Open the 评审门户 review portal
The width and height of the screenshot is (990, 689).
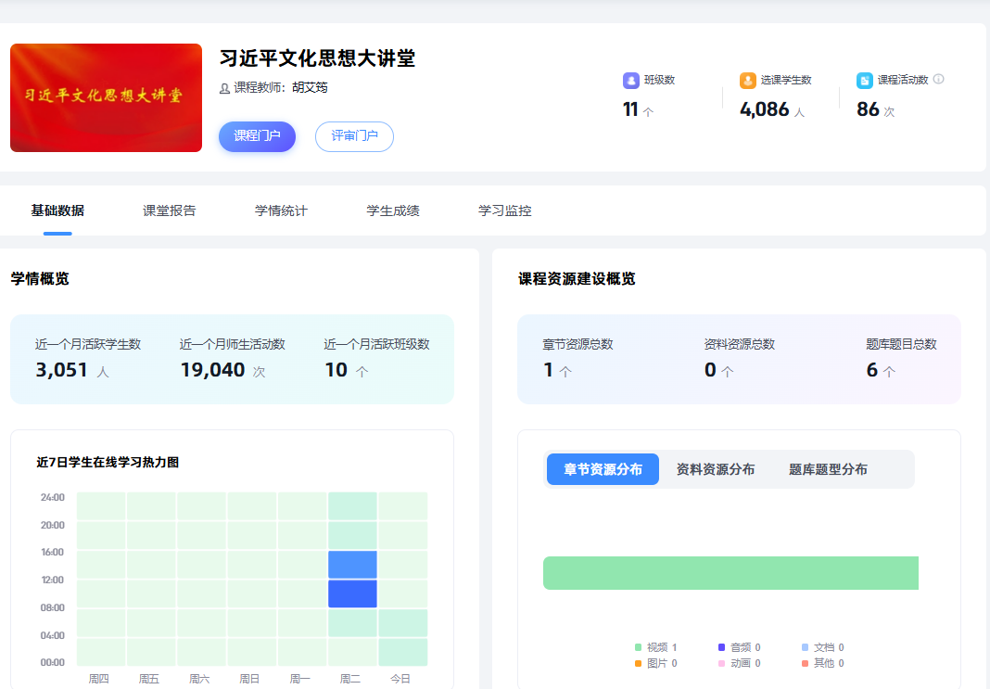pyautogui.click(x=354, y=136)
